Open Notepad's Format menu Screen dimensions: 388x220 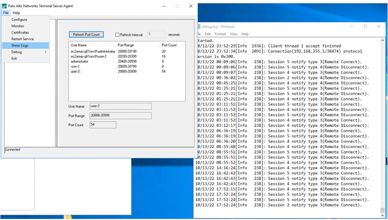coord(220,34)
